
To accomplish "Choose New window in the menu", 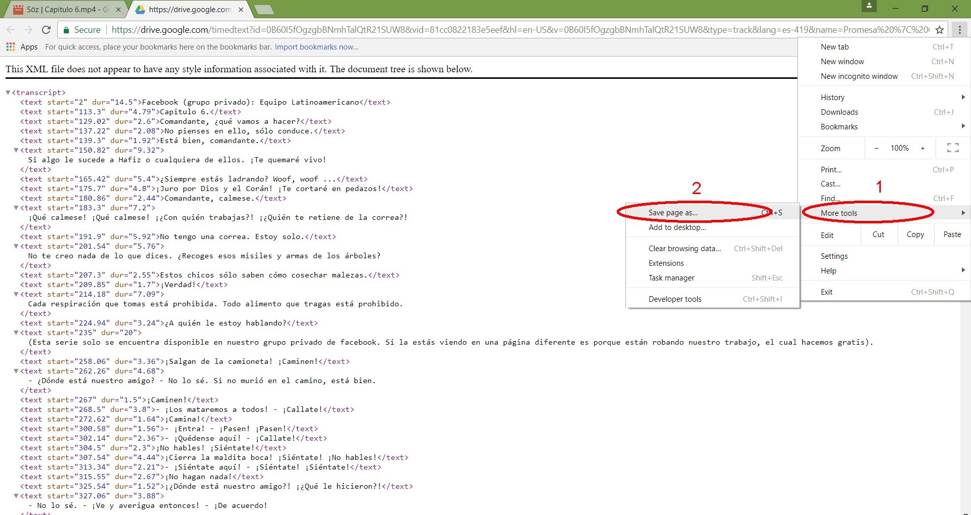I will pyautogui.click(x=884, y=62).
